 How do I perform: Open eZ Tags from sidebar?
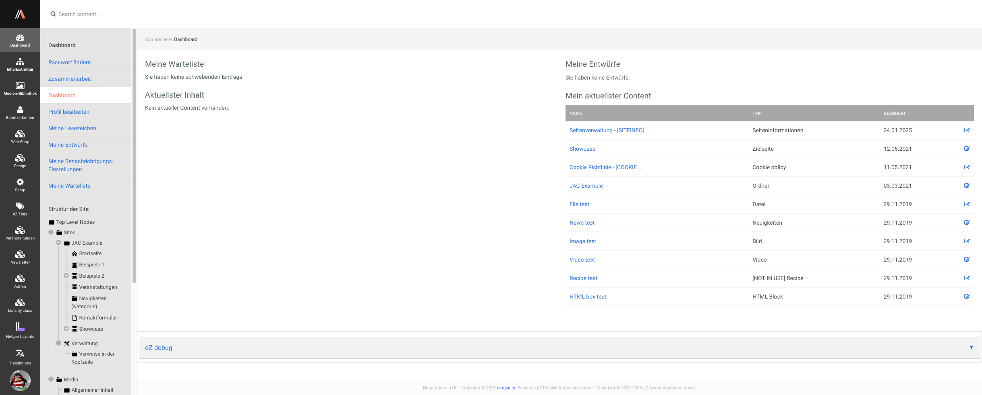(20, 209)
